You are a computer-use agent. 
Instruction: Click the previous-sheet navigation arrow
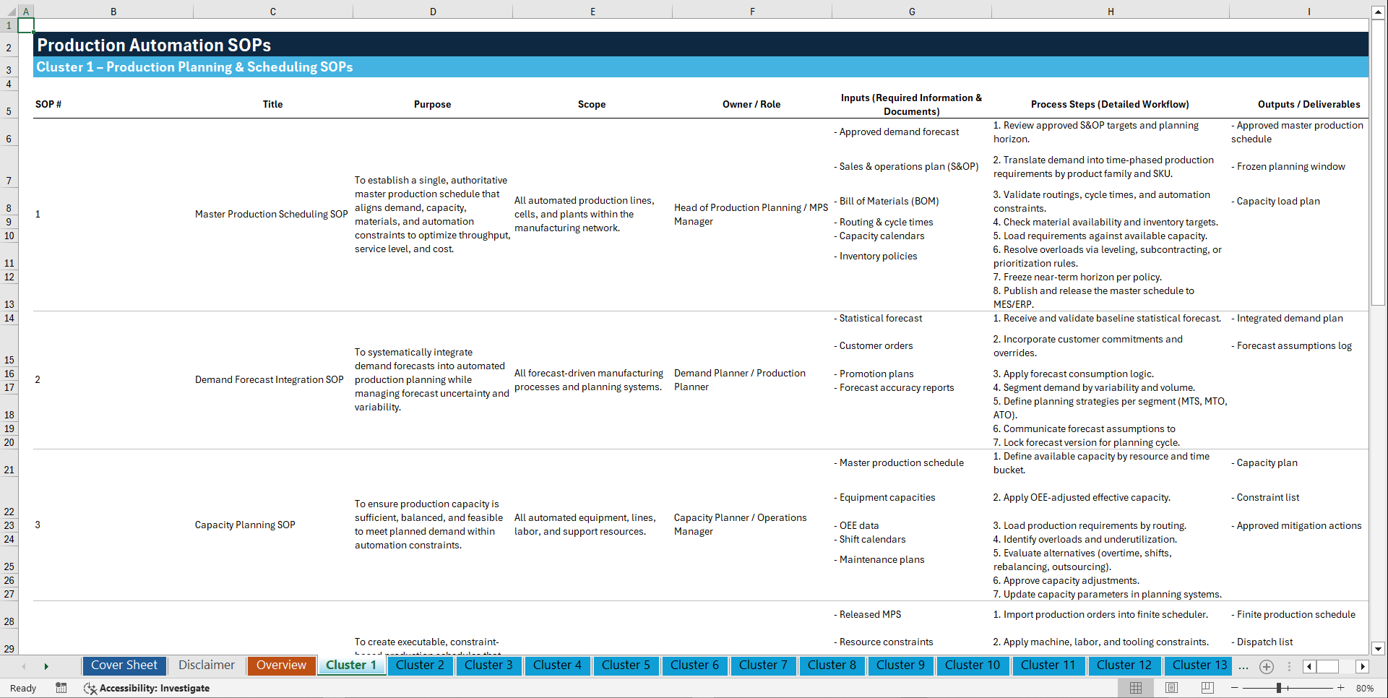tap(24, 665)
